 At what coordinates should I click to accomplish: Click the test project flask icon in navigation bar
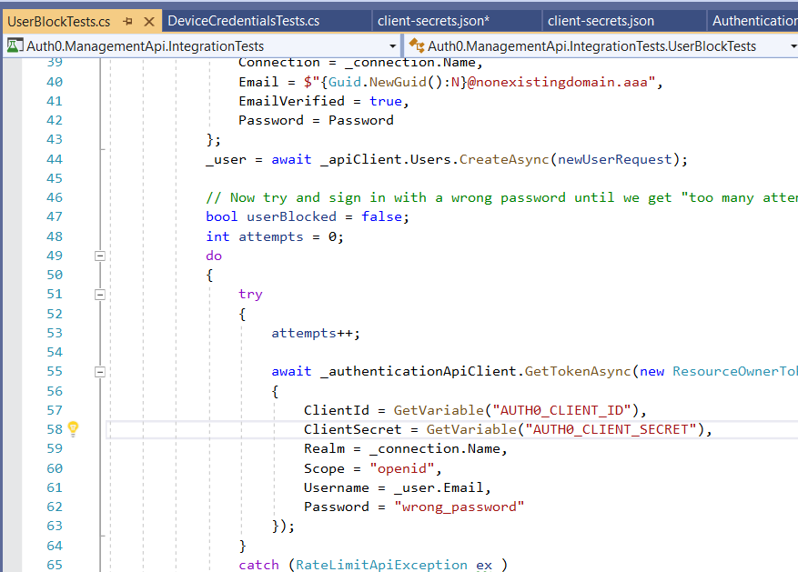[15, 45]
